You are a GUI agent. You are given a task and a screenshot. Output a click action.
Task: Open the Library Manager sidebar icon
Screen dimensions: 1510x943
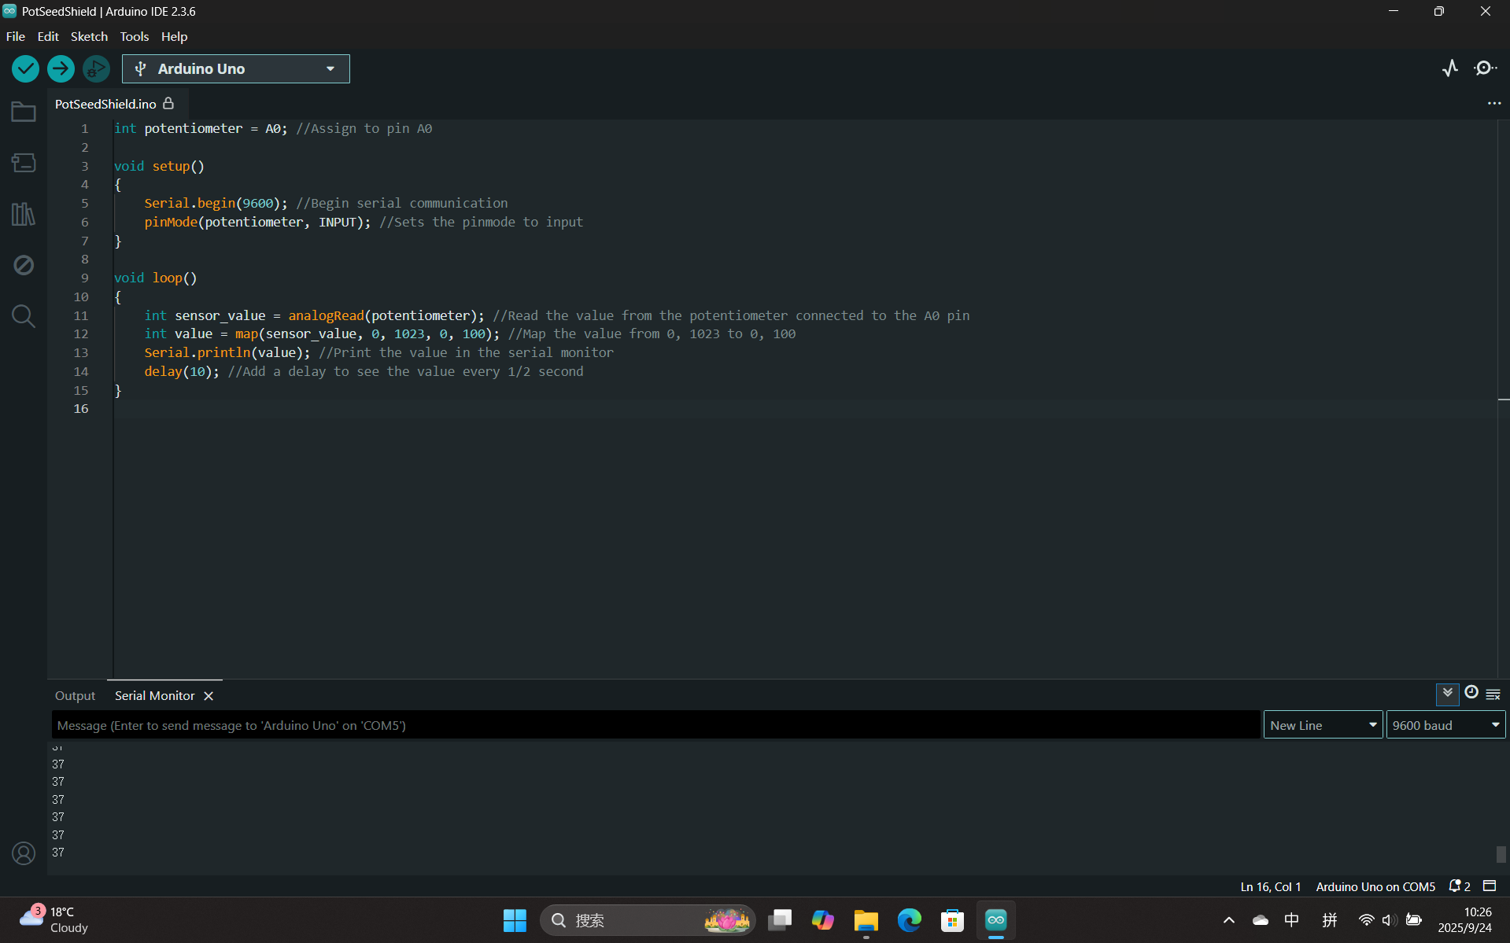tap(24, 214)
